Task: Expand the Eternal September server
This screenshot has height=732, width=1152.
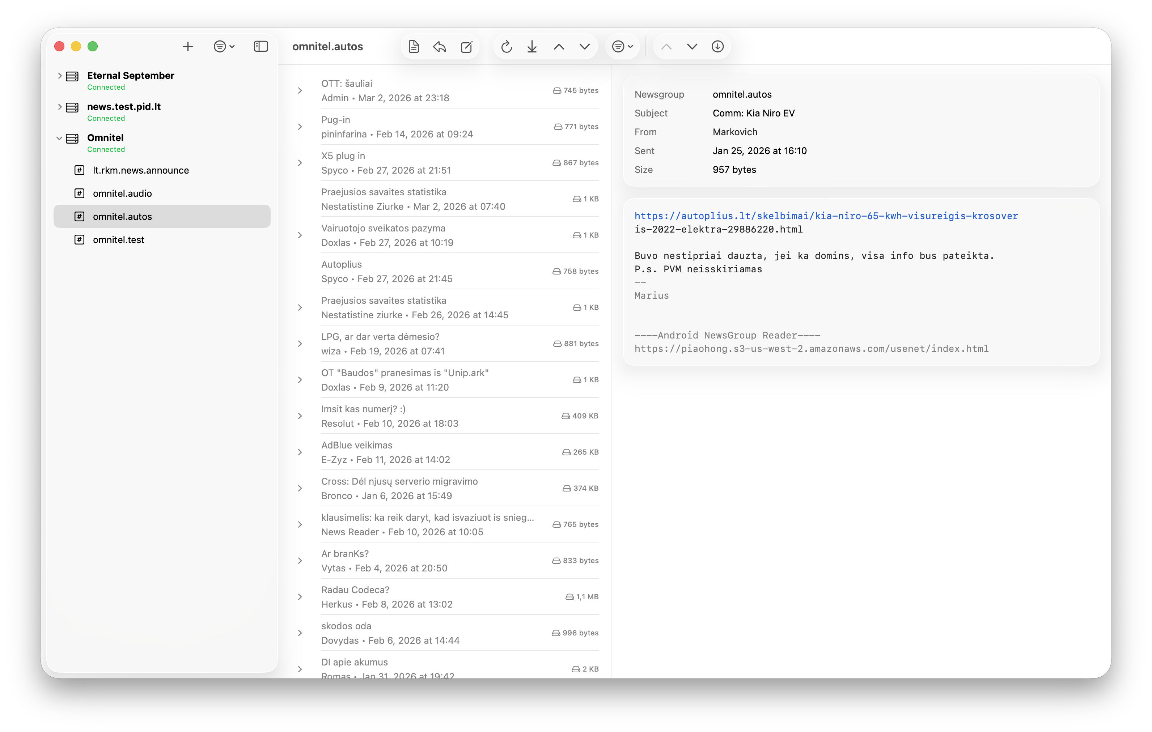Action: point(59,76)
